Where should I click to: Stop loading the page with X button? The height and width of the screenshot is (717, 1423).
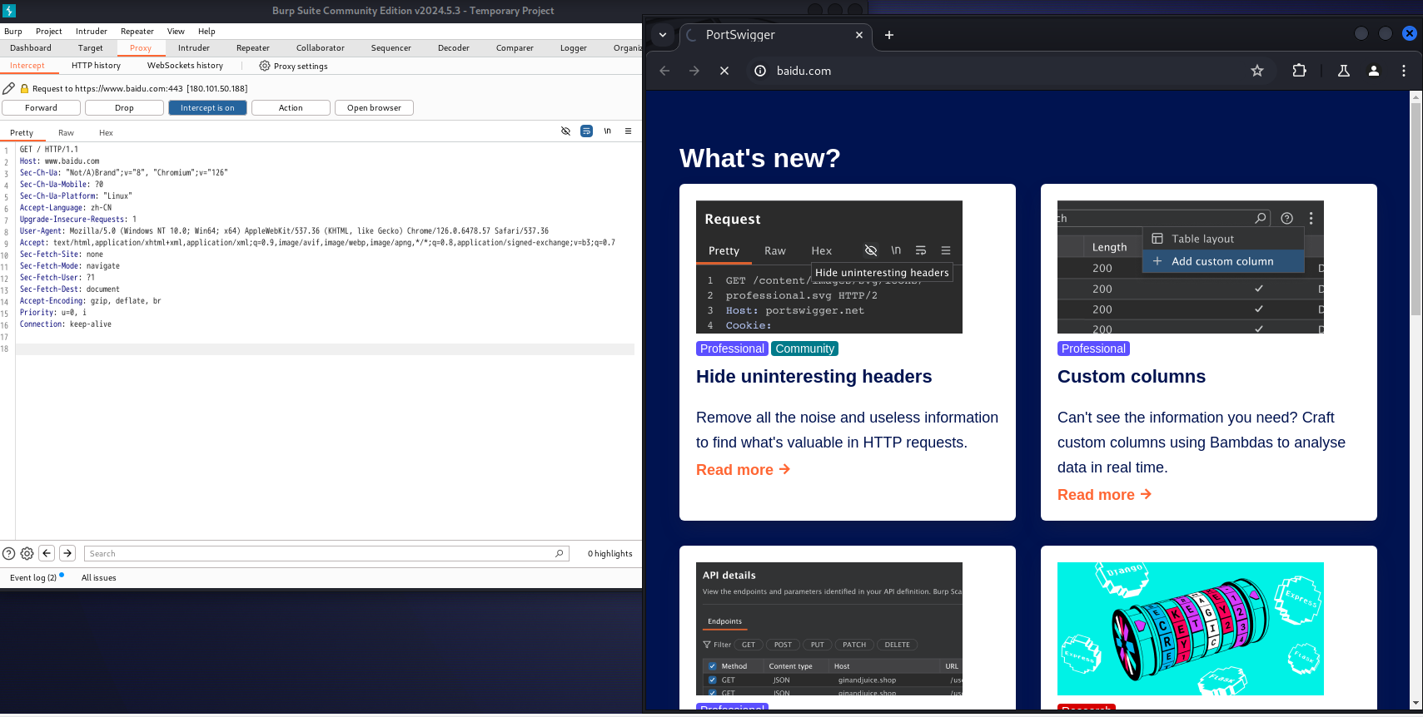tap(724, 71)
